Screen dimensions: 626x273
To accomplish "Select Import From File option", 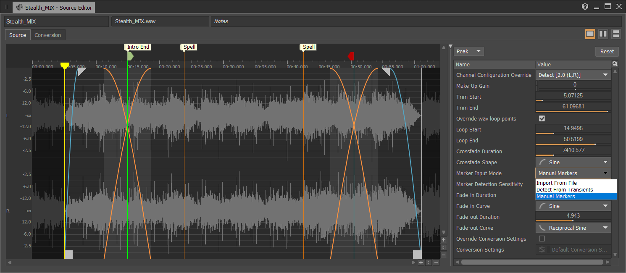I will tap(557, 183).
